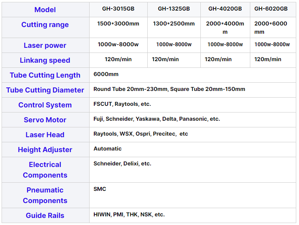This screenshot has height=225, width=299.
Task: Click 120m/min in the GH-1325GB column
Action: (165, 59)
